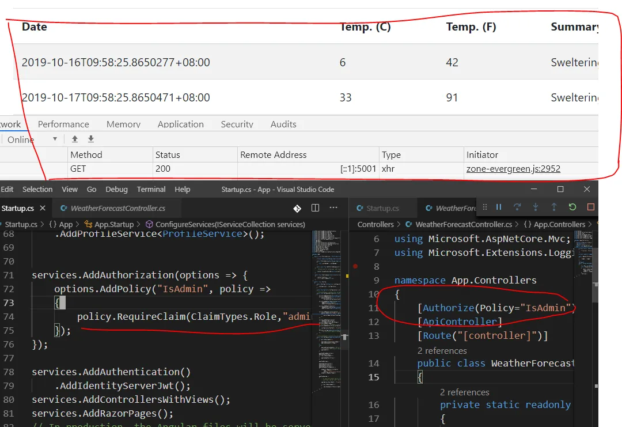
Task: Click WeatherForecastController.cs breadcrumb in right editor
Action: click(458, 224)
